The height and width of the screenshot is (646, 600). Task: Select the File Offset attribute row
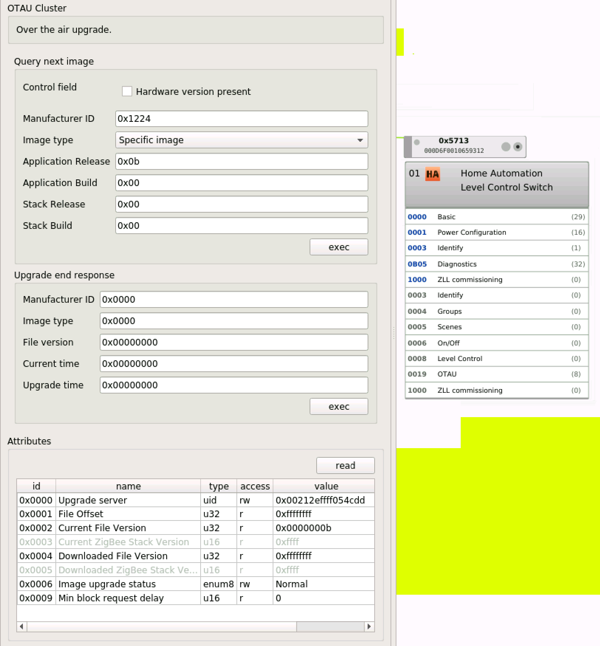196,514
